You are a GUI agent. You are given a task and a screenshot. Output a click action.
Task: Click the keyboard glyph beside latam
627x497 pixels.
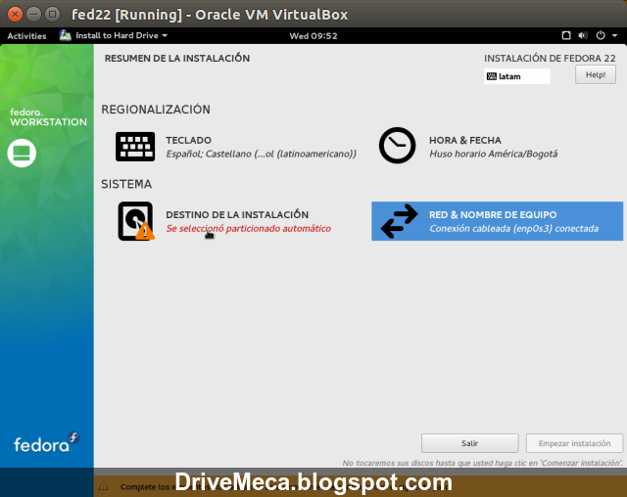pyautogui.click(x=492, y=76)
